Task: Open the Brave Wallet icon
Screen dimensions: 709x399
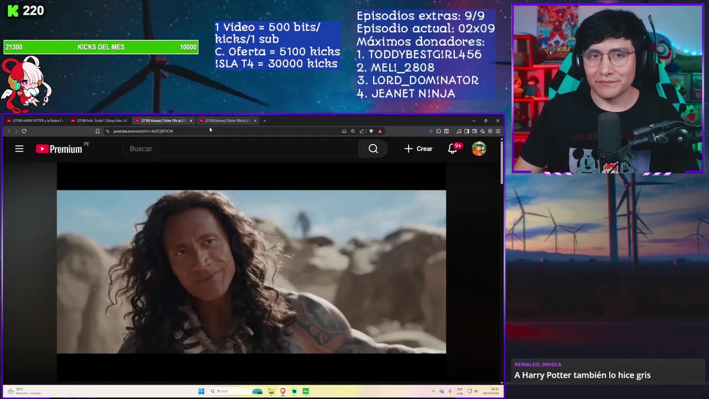Action: (x=475, y=131)
